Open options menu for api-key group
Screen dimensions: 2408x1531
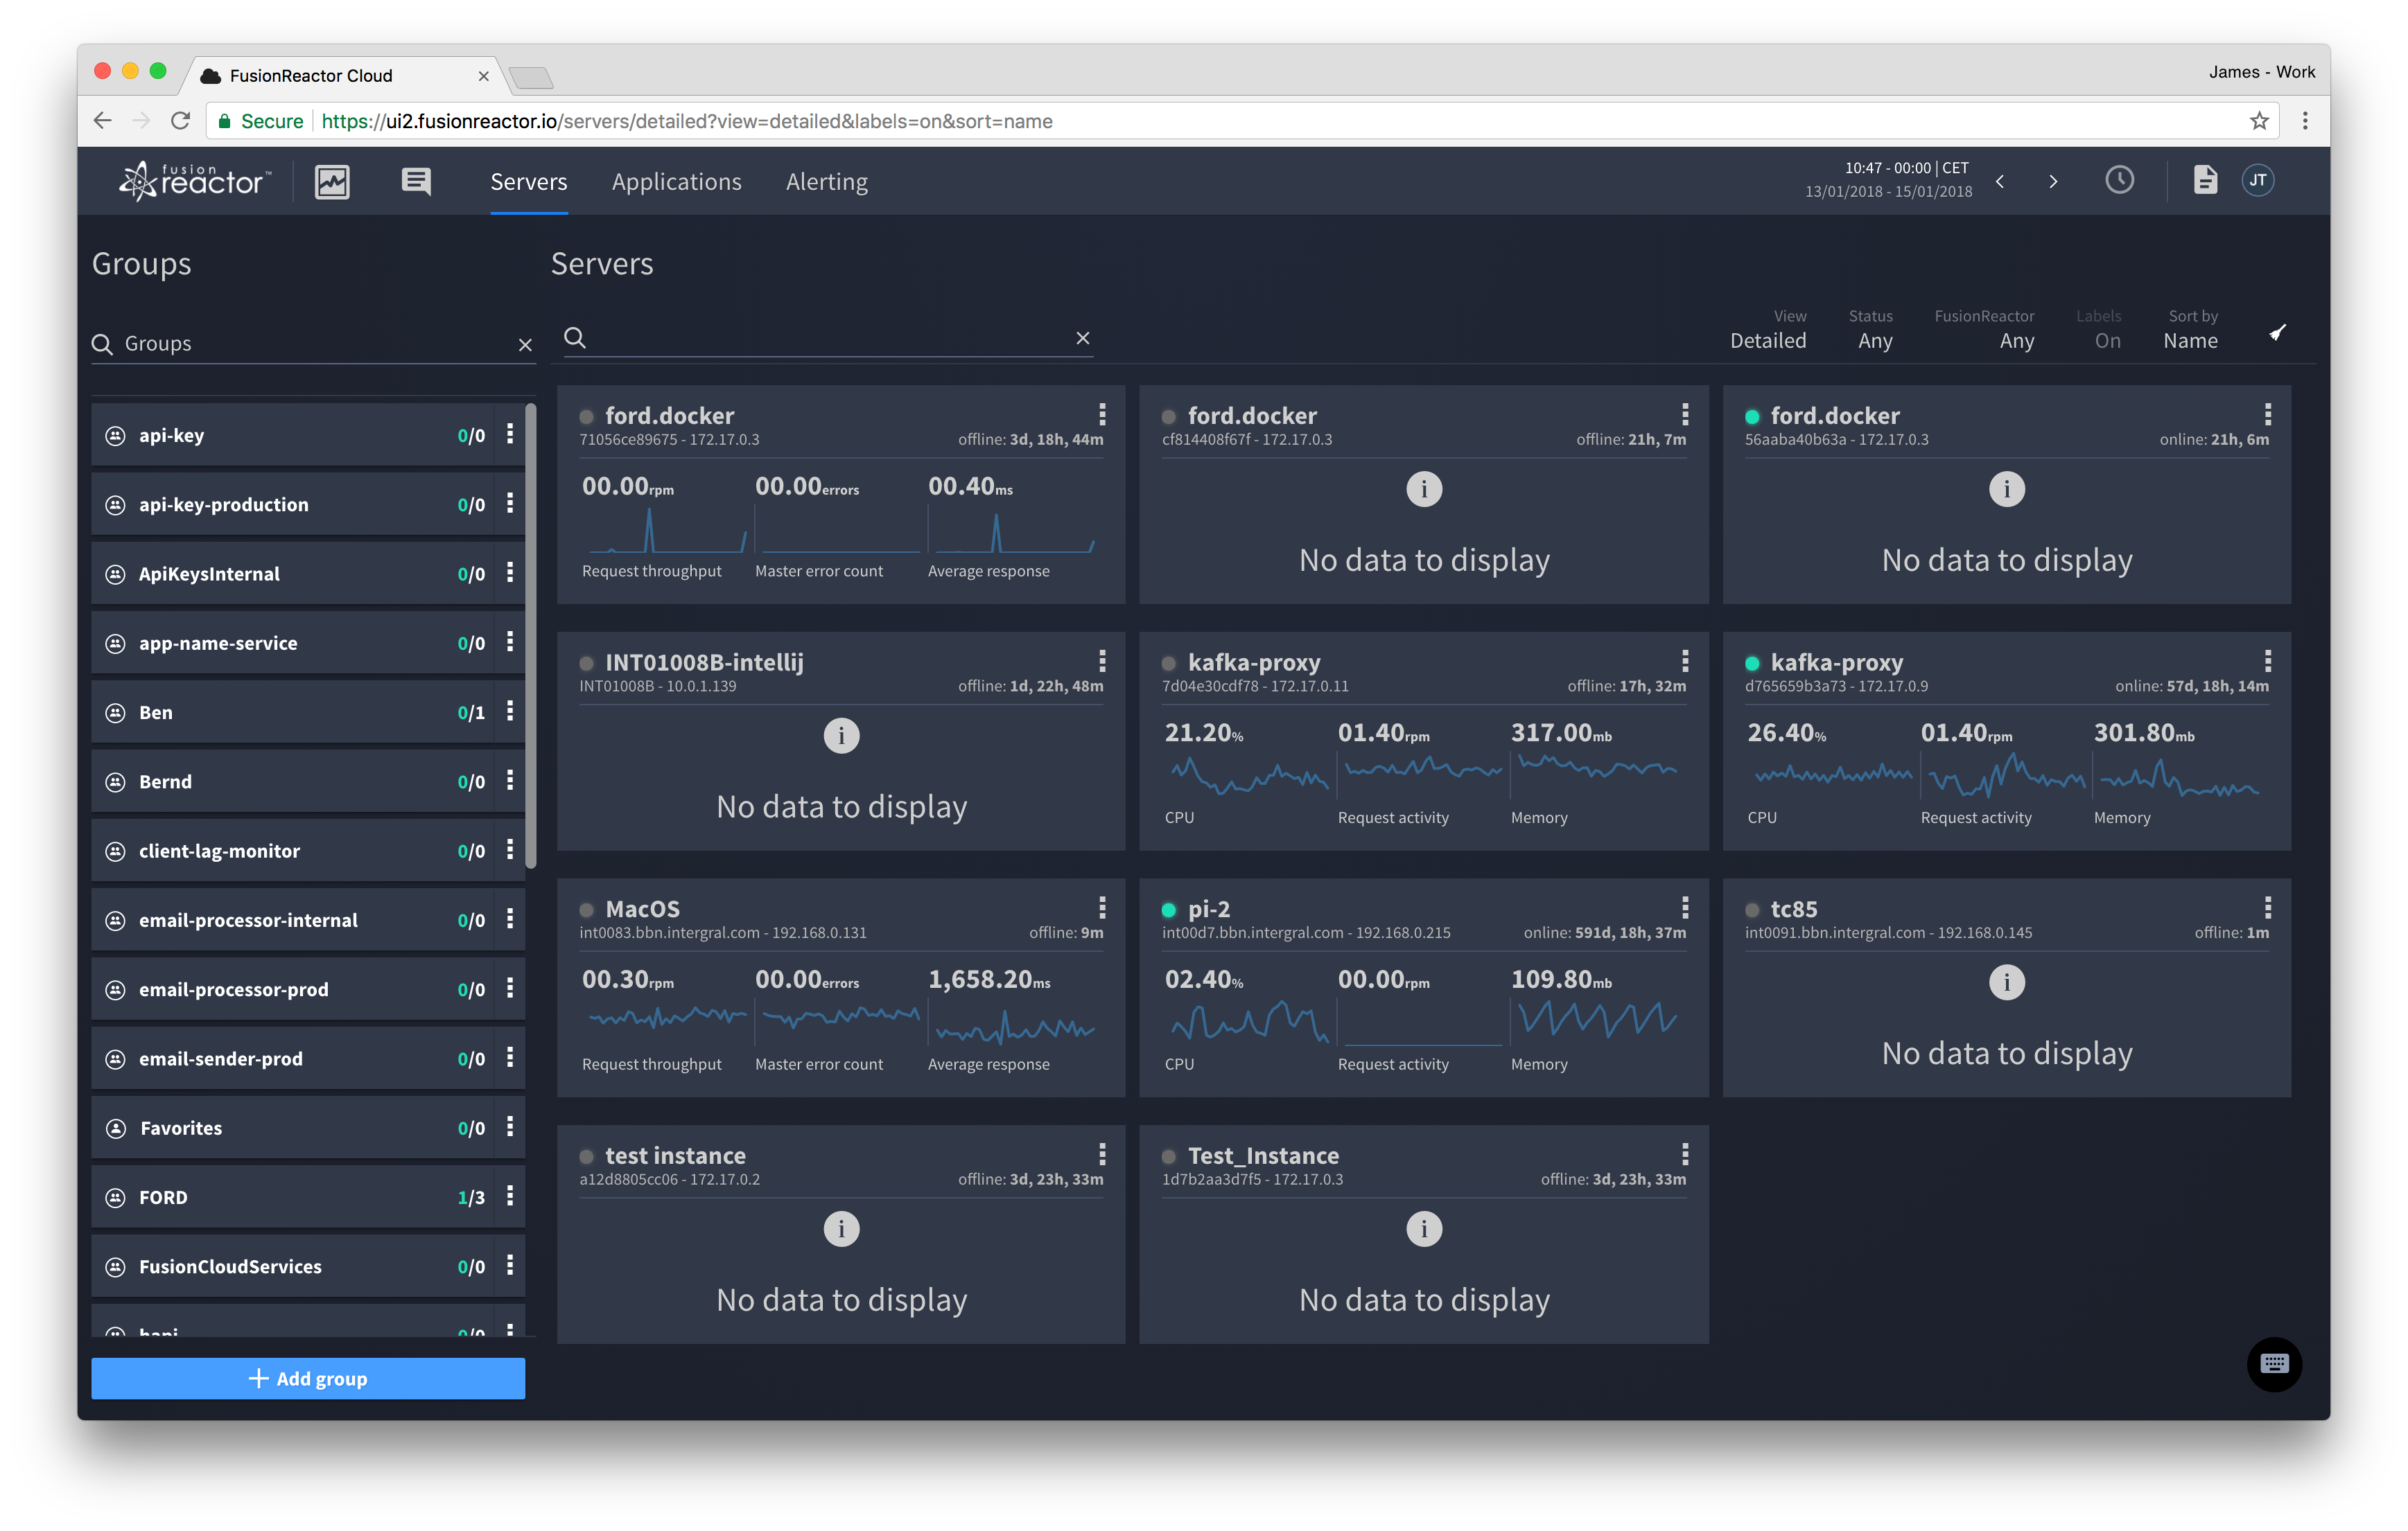click(x=510, y=434)
